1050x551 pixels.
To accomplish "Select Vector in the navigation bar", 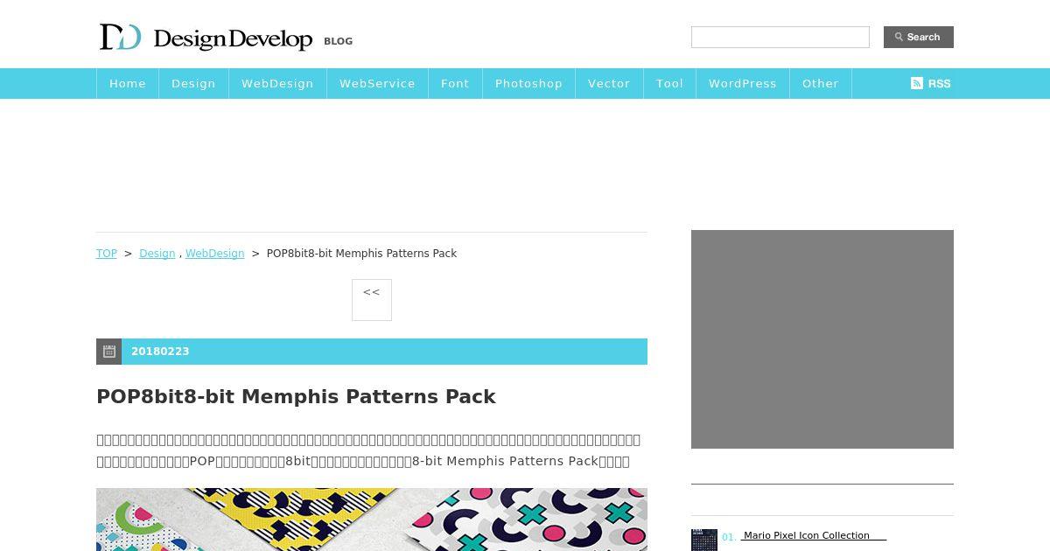I will coord(609,83).
